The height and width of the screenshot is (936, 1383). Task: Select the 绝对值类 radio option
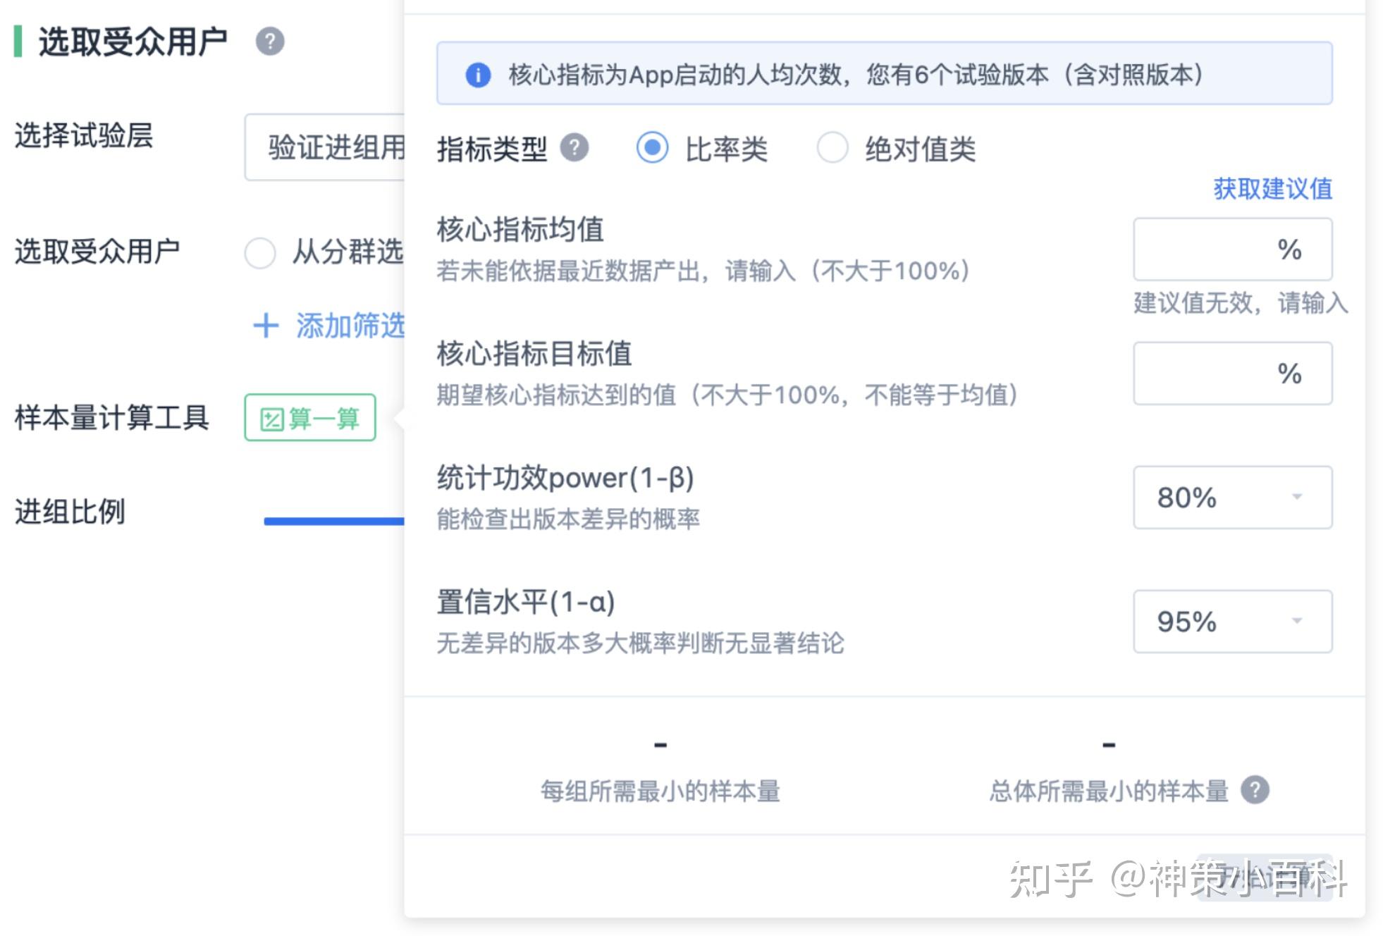[x=832, y=148]
